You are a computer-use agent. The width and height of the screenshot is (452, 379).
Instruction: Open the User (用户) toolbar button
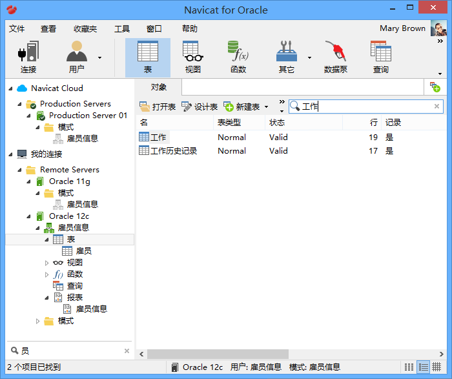[76, 57]
